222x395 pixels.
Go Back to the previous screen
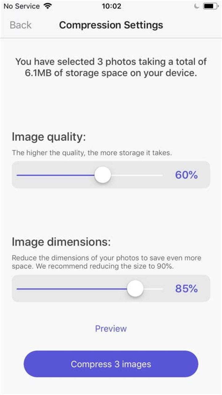(x=20, y=25)
